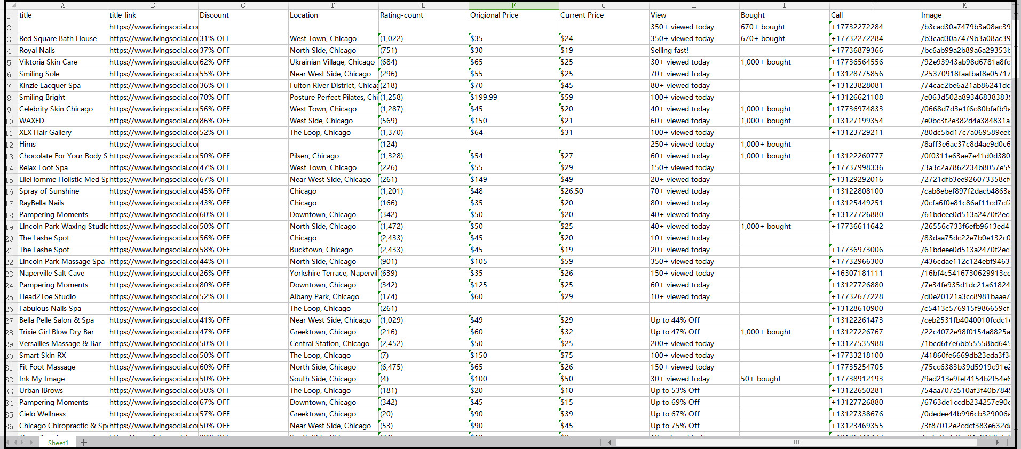
Task: Select the 'Red Square Bath House' cell
Action: [x=62, y=39]
